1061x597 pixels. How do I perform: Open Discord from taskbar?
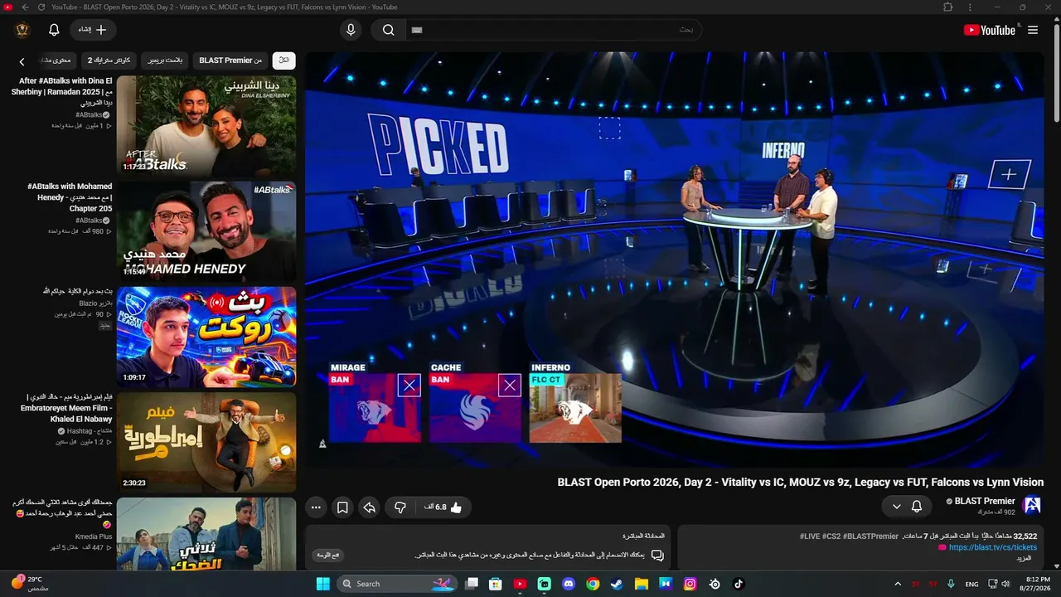click(569, 584)
